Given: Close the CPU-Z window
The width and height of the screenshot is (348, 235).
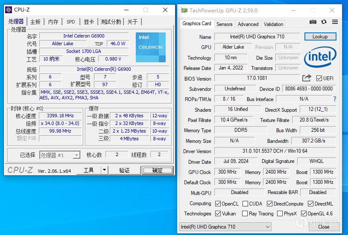Looking at the screenshot, I should (x=165, y=10).
